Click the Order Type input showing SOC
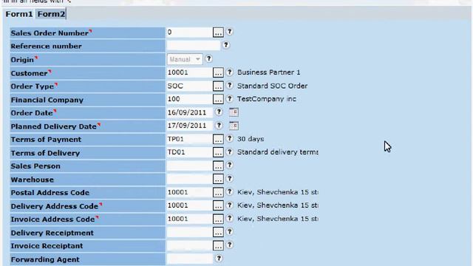The width and height of the screenshot is (473, 266). pos(189,86)
